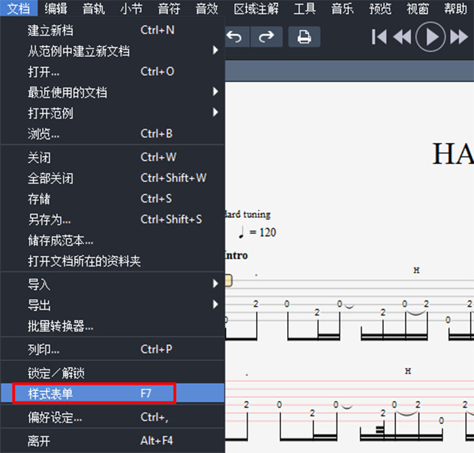
Task: Click the undo arrow icon
Action: (x=234, y=37)
